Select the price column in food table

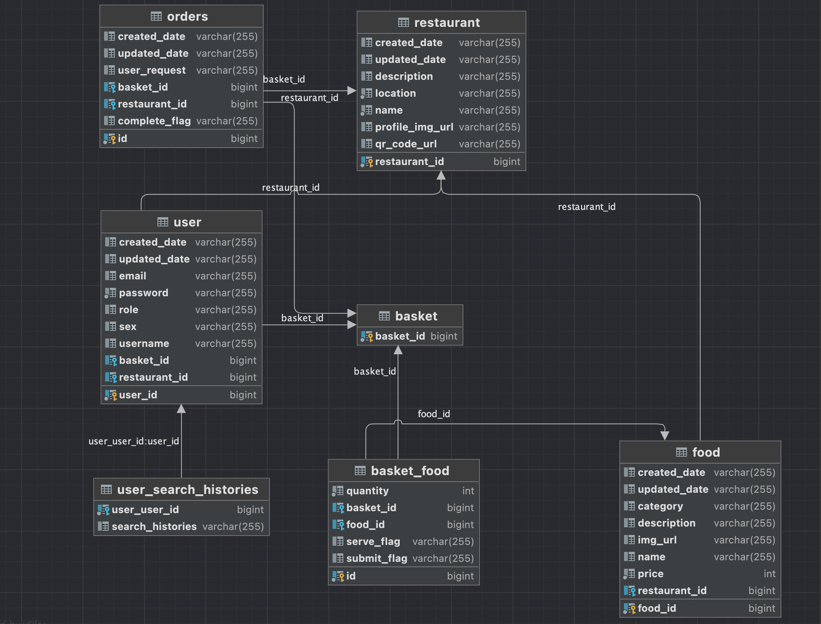coord(650,574)
